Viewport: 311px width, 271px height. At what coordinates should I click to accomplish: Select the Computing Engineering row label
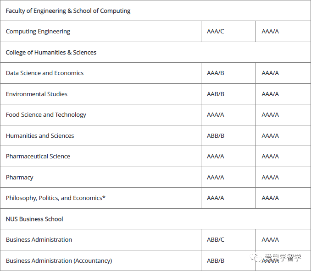pos(38,32)
